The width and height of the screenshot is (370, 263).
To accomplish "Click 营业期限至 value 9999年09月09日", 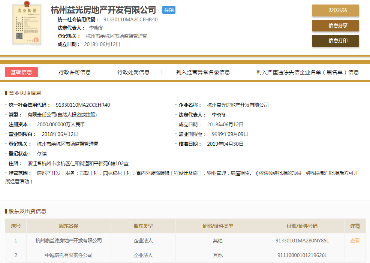I will tap(230, 134).
